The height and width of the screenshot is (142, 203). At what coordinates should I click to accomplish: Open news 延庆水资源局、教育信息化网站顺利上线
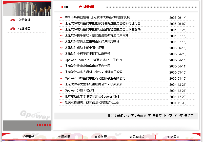click(x=92, y=102)
